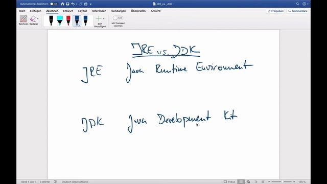
Task: Open the Entwurf tab
Action: click(68, 11)
